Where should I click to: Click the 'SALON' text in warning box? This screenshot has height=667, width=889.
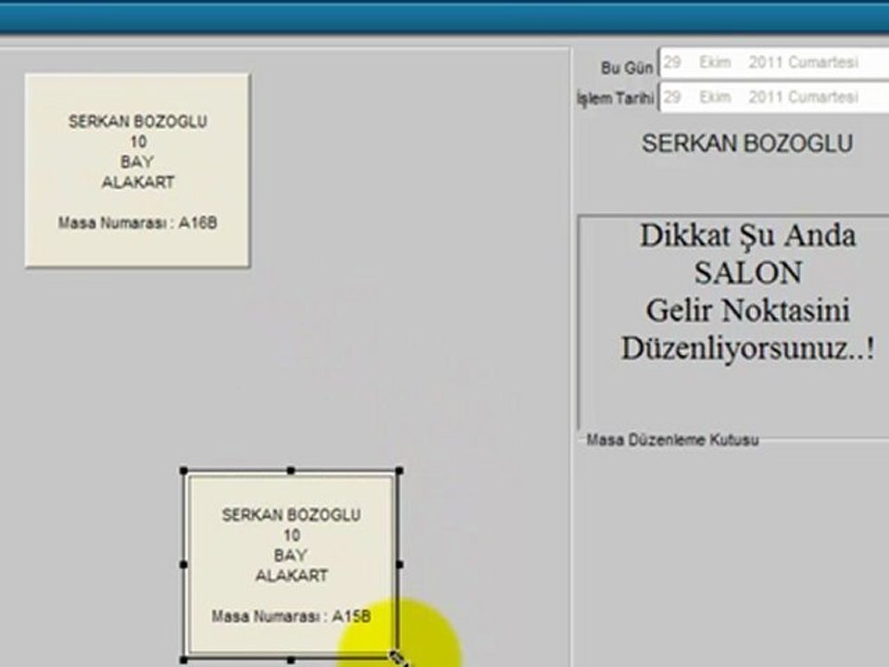pyautogui.click(x=748, y=272)
